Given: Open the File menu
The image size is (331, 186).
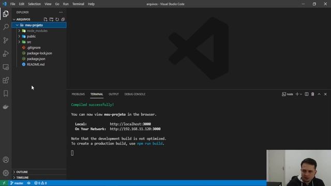Looking at the screenshot, I should (x=12, y=4).
